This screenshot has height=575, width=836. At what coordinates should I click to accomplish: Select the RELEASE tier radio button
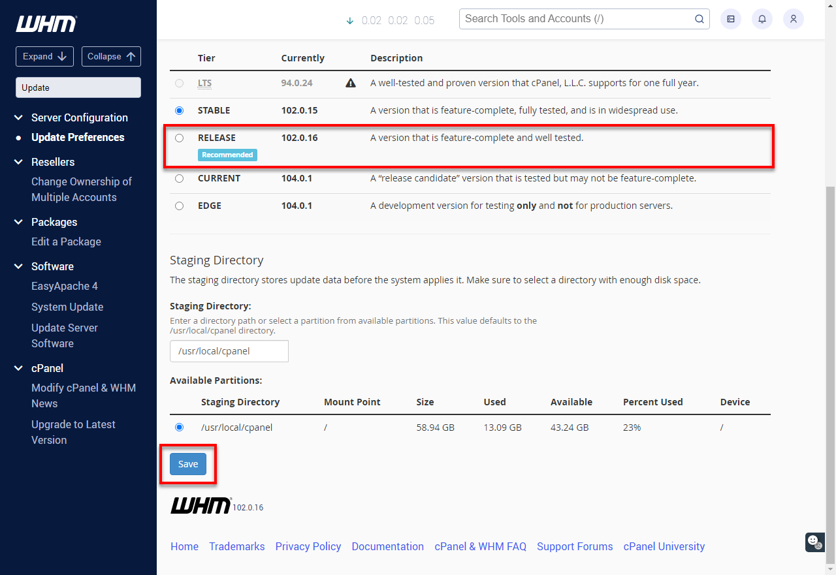(x=180, y=138)
